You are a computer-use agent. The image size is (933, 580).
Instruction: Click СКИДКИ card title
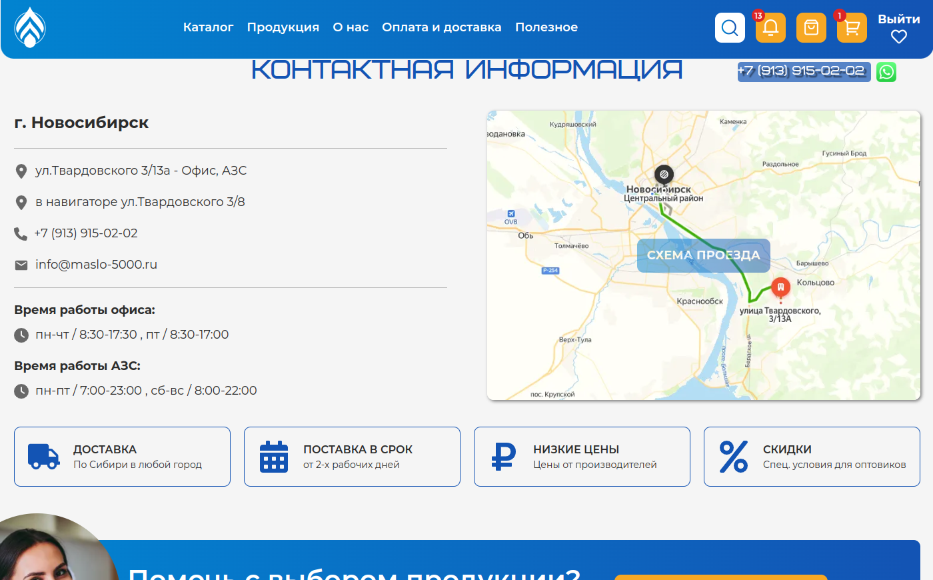pyautogui.click(x=787, y=449)
